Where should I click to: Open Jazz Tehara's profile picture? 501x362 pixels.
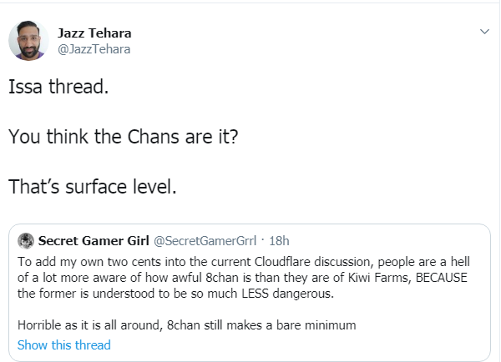28,41
